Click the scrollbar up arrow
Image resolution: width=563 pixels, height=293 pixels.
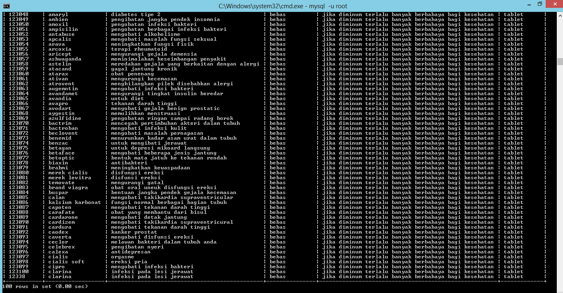[560, 15]
